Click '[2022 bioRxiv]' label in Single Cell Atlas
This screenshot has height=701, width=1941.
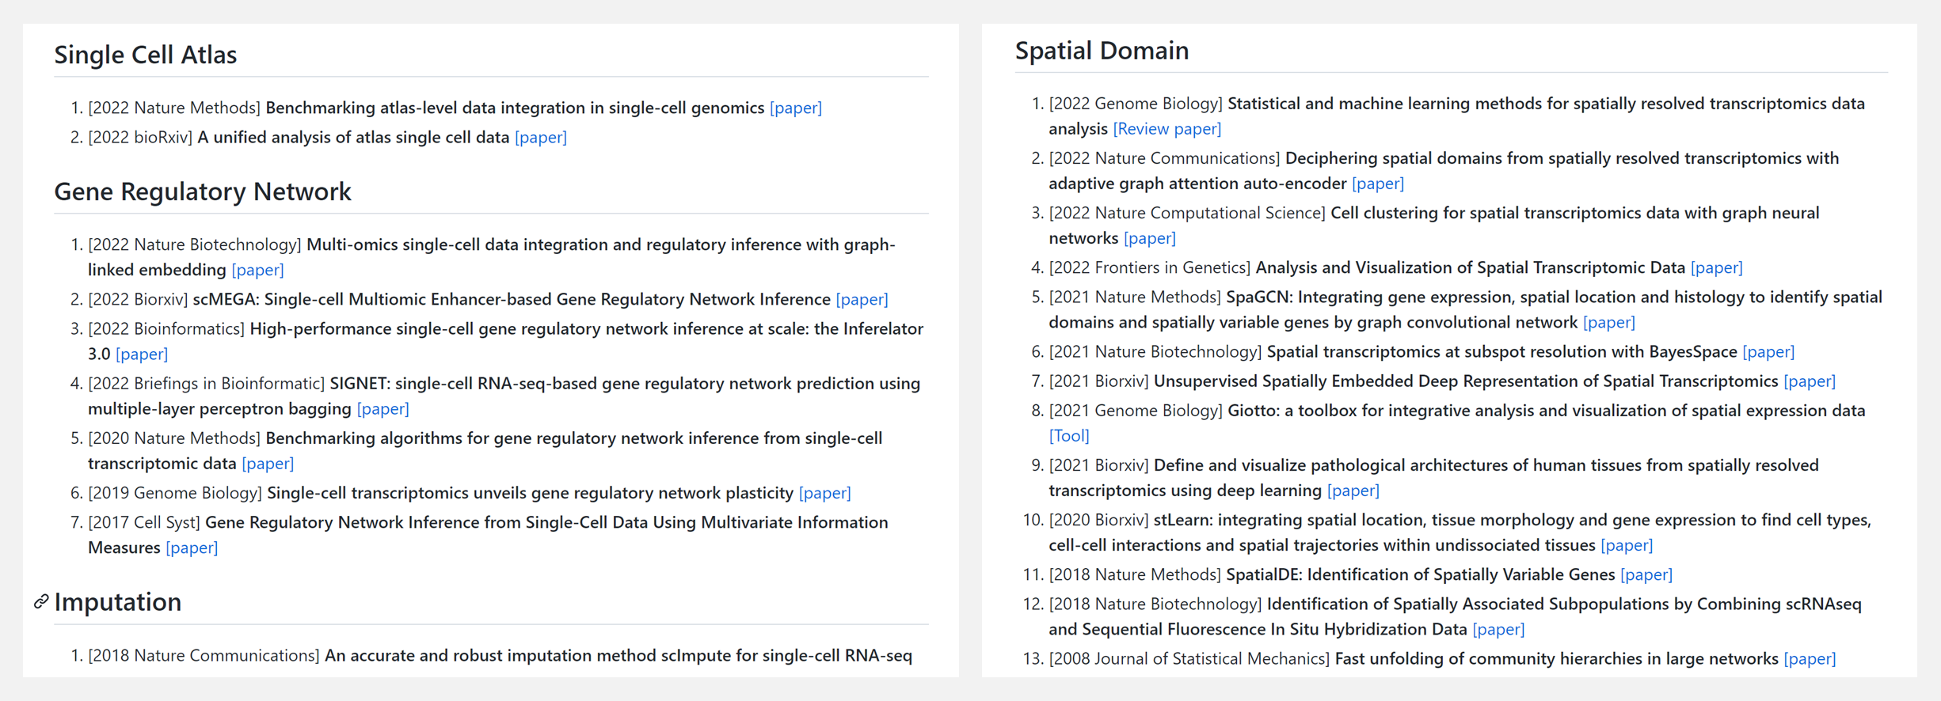click(140, 138)
